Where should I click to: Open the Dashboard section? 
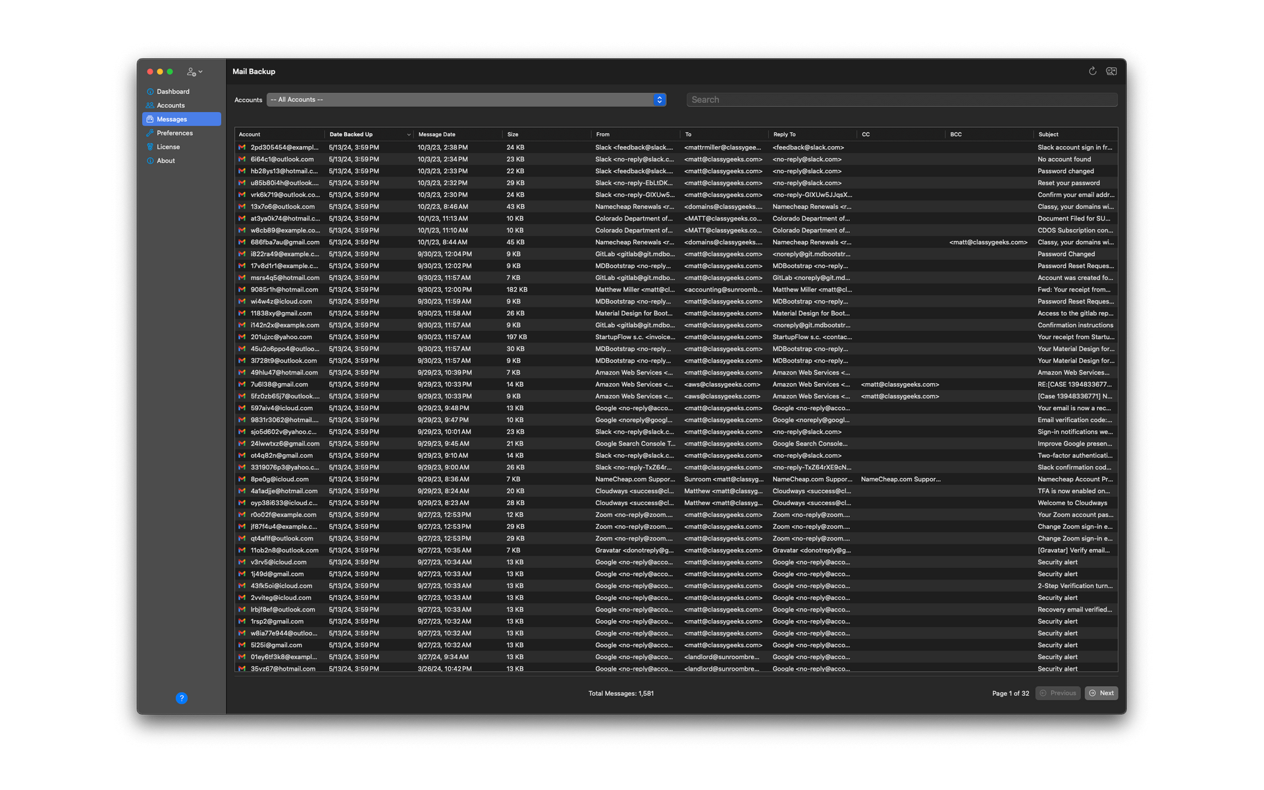tap(172, 92)
